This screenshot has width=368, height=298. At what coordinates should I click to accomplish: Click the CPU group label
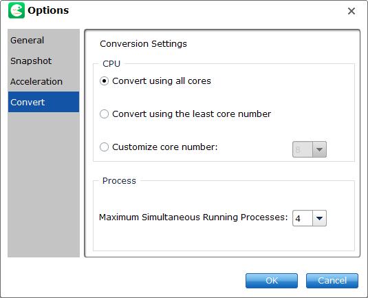coord(111,63)
